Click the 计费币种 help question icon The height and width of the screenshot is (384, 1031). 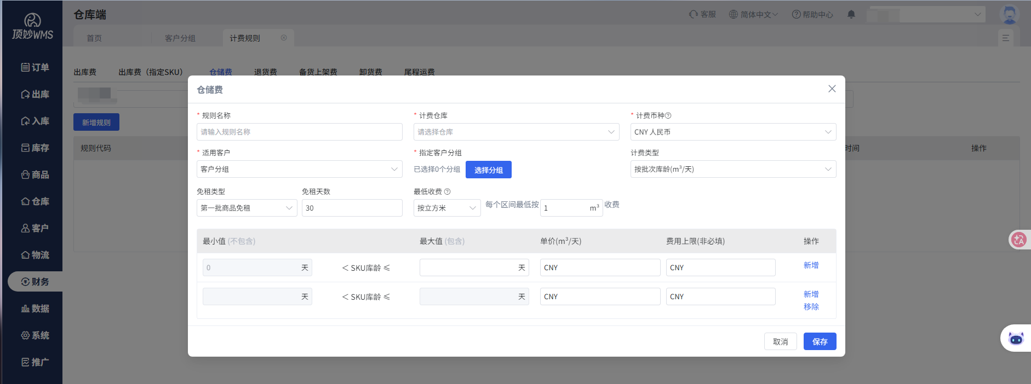668,115
